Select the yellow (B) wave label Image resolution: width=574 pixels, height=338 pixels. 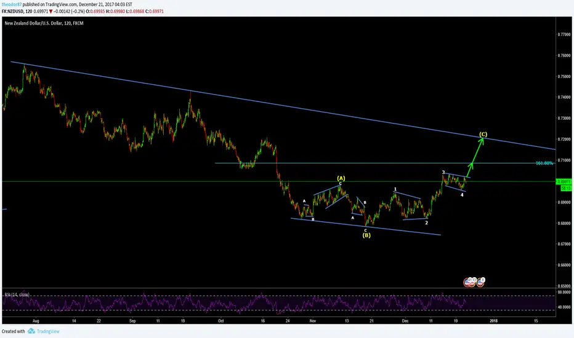[x=366, y=235]
